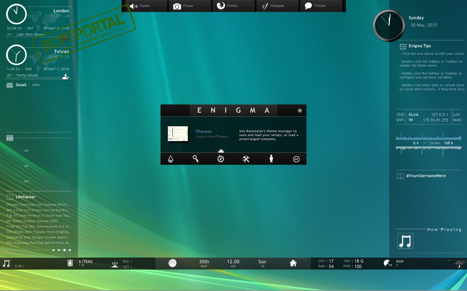467x291 pixels.
Task: Open 'From the Tips Box: International A/C' headline
Action: (x=38, y=227)
